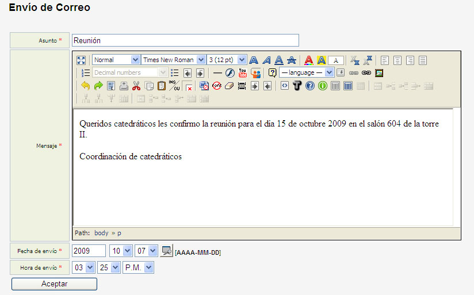The height and width of the screenshot is (295, 474).
Task: Open the 3 (12 pt) font size dropdown
Action: coord(227,60)
